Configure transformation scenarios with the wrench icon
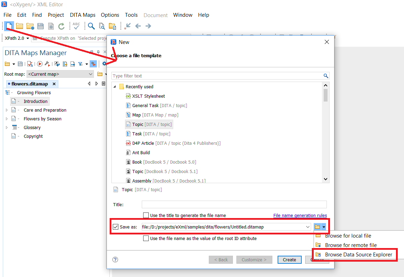This screenshot has width=404, height=277. click(x=47, y=64)
